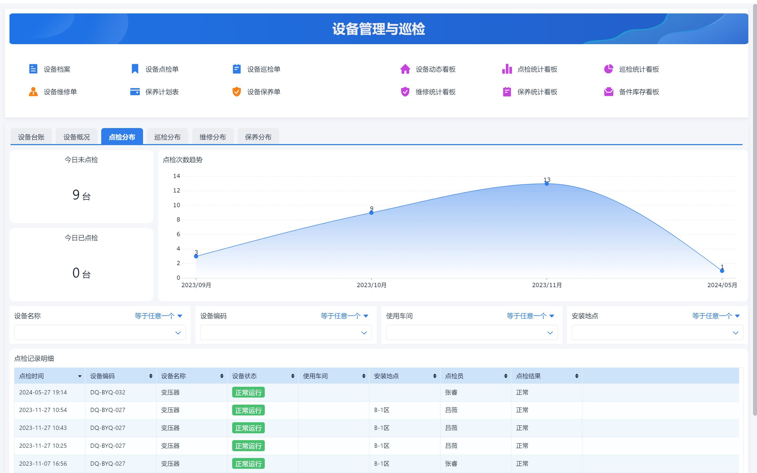Toggle sort arrows on 设备编码 column
Viewport: 757px width, 473px height.
pos(151,376)
